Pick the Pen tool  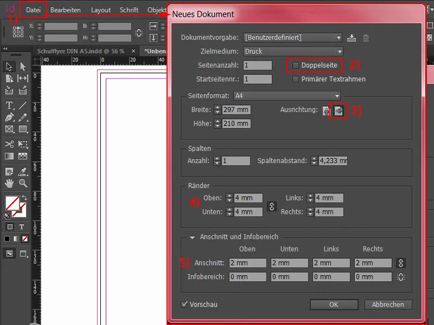click(9, 117)
